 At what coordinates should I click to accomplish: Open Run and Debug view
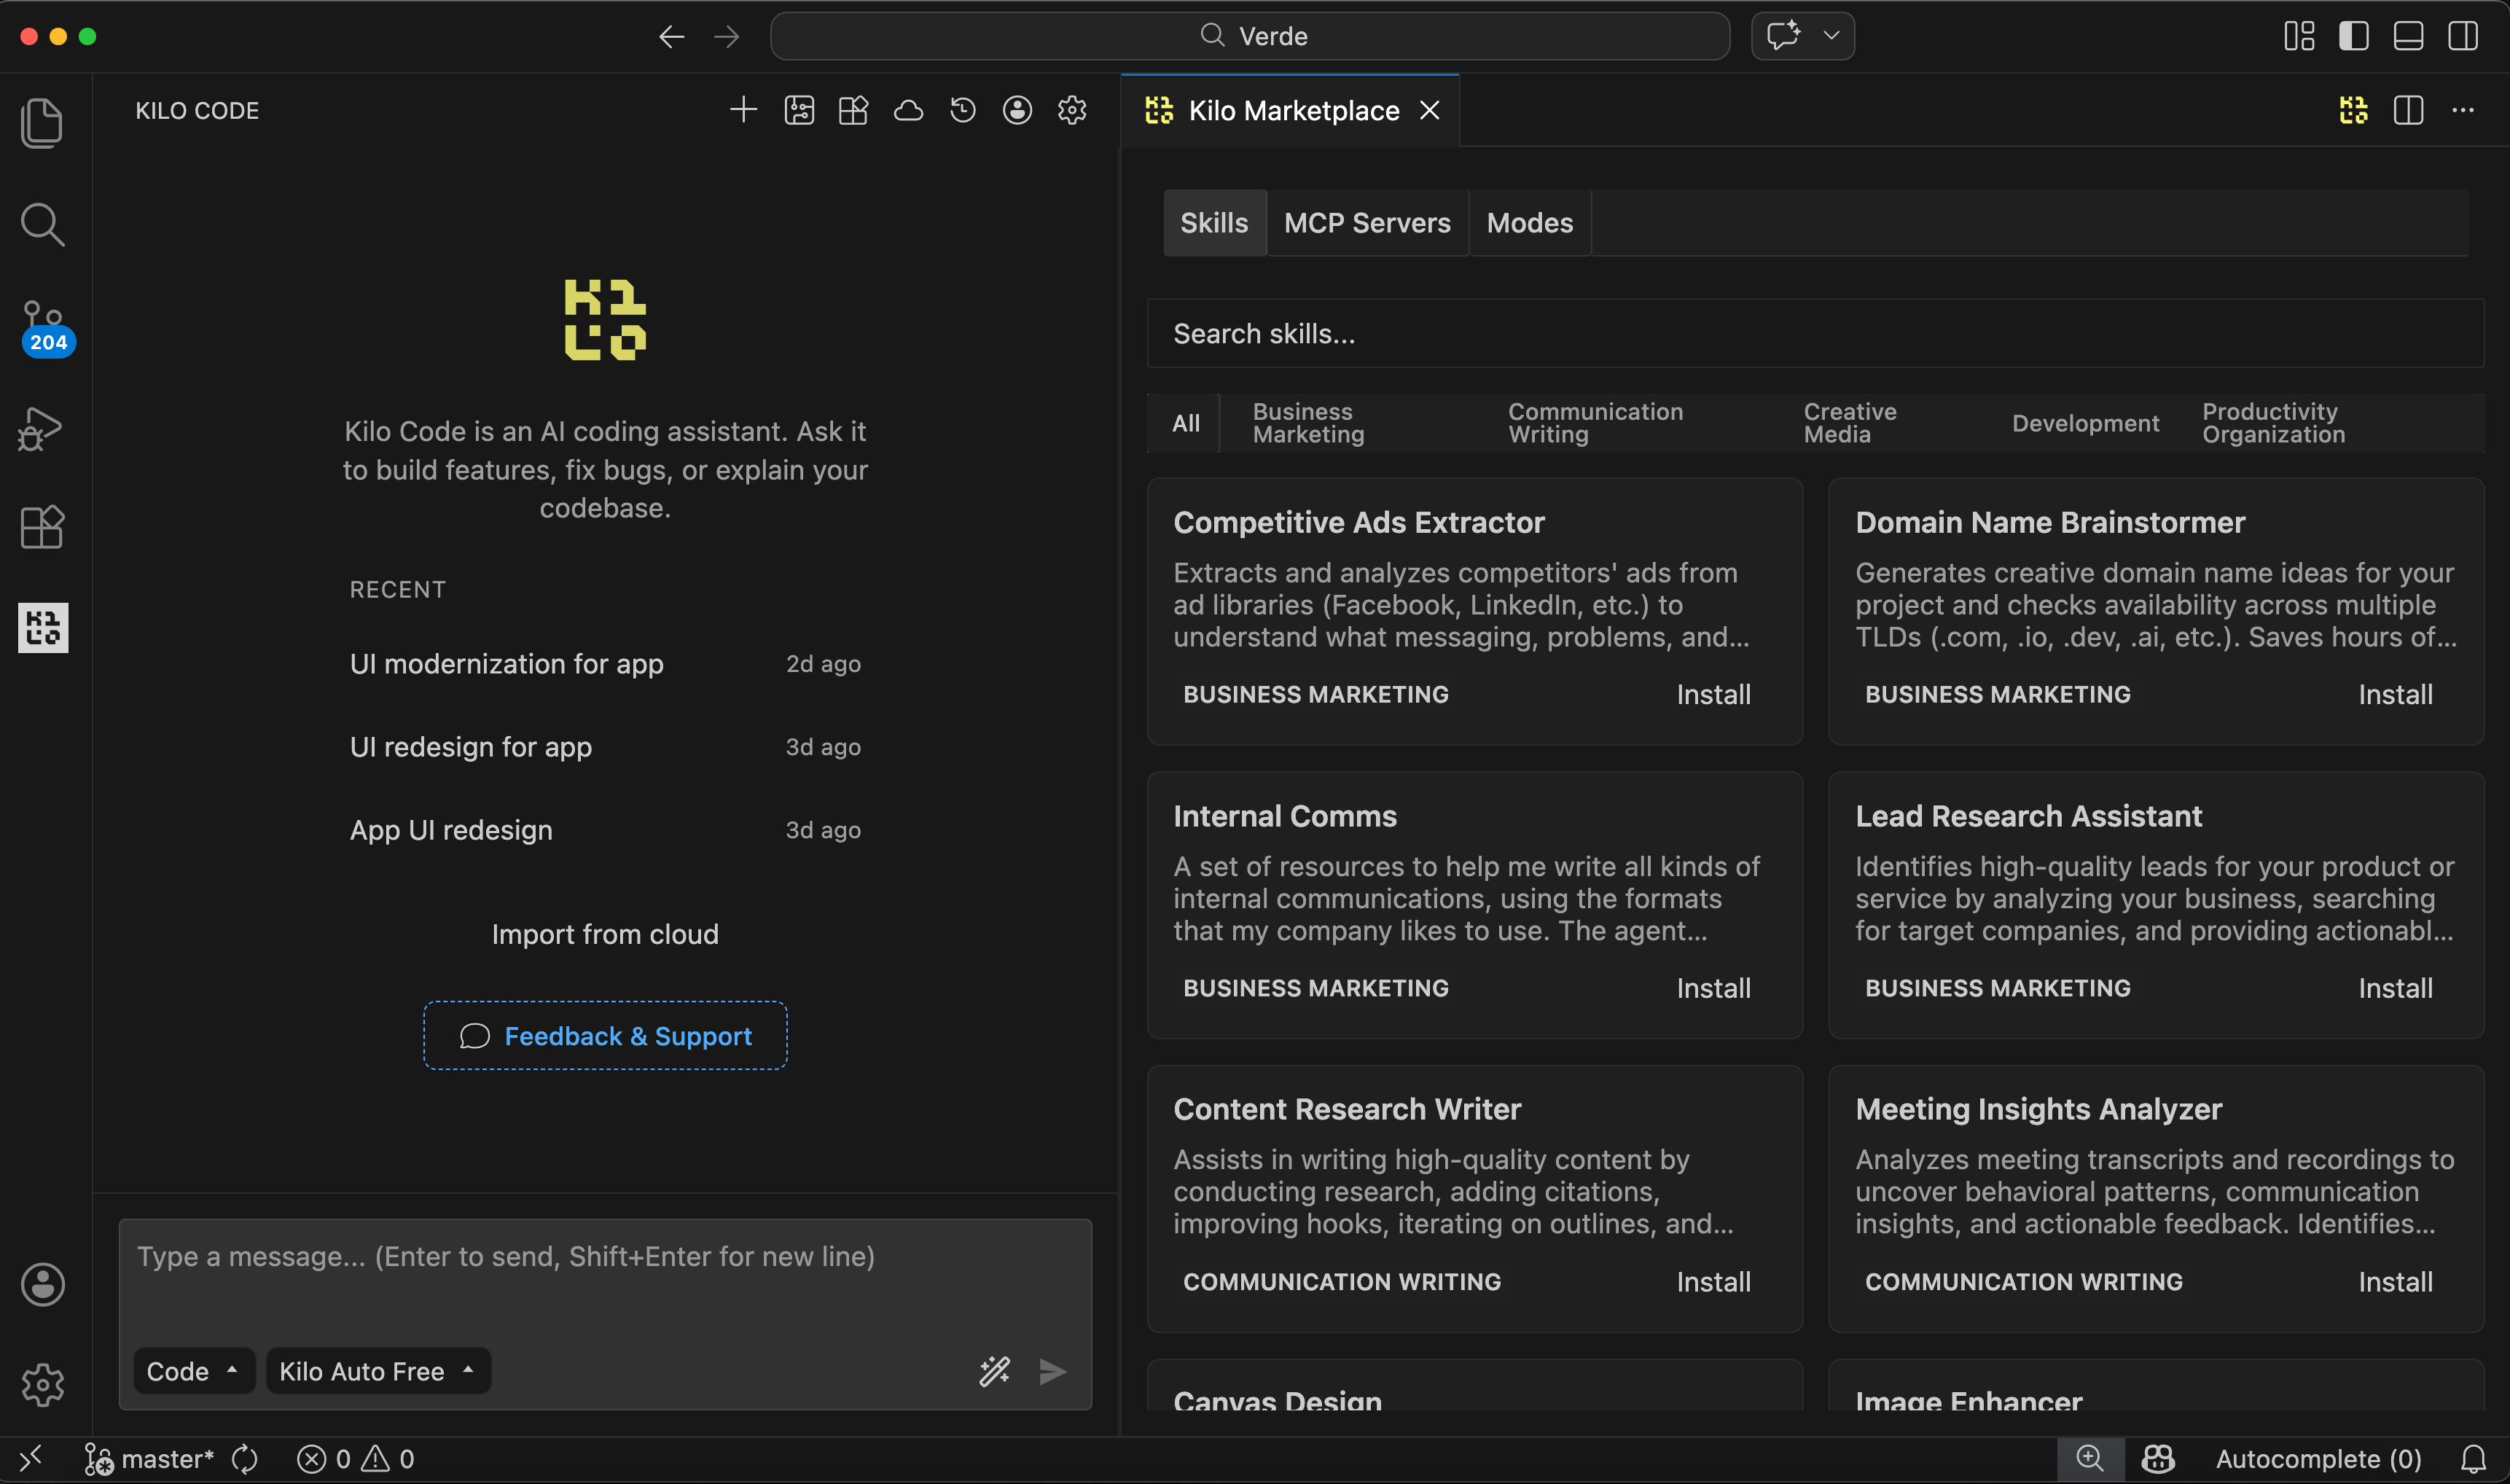[x=41, y=428]
